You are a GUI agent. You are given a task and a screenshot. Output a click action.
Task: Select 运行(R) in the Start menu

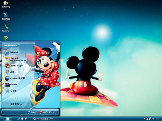[43, 84]
